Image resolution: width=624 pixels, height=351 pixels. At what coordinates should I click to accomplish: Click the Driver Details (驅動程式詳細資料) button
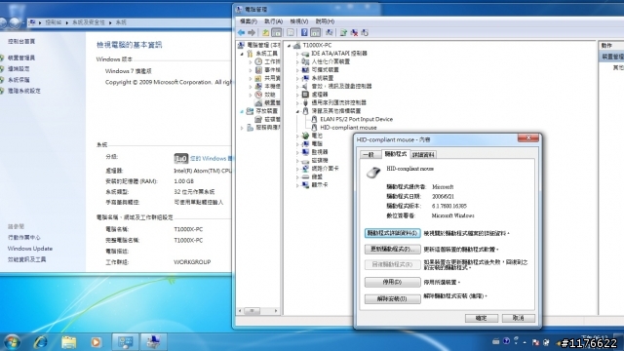click(392, 233)
